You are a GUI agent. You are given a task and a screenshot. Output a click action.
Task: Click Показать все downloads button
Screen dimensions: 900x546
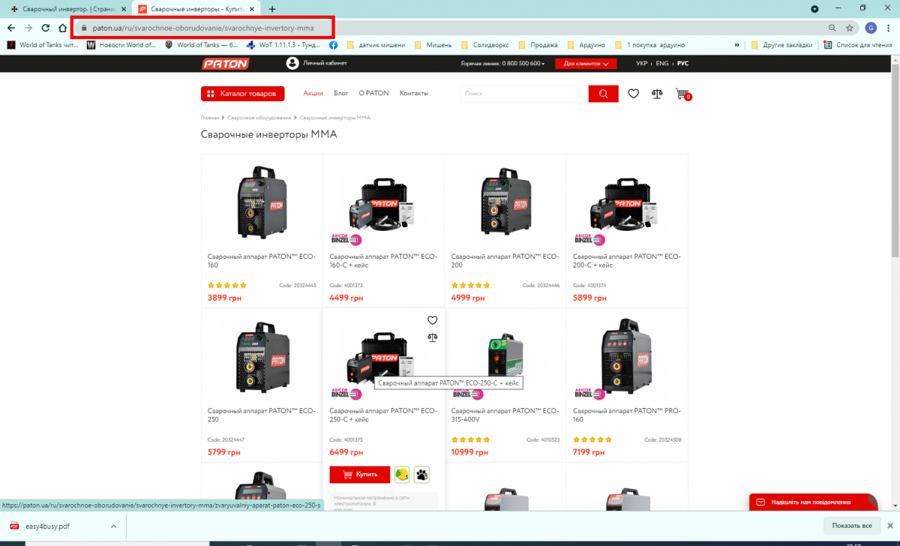click(x=851, y=526)
